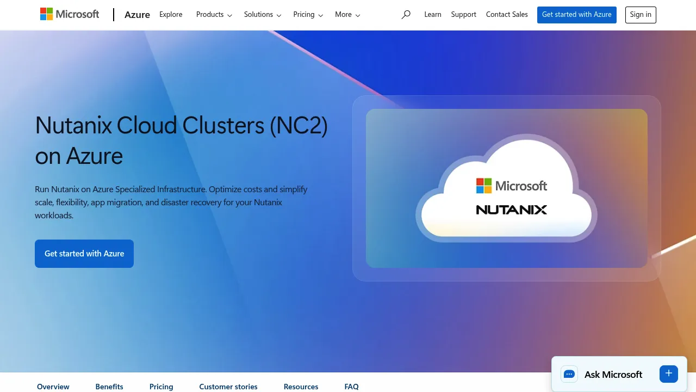Viewport: 696px width, 392px height.
Task: Click the Run Nutanix on Azure description paragraph
Action: point(171,203)
